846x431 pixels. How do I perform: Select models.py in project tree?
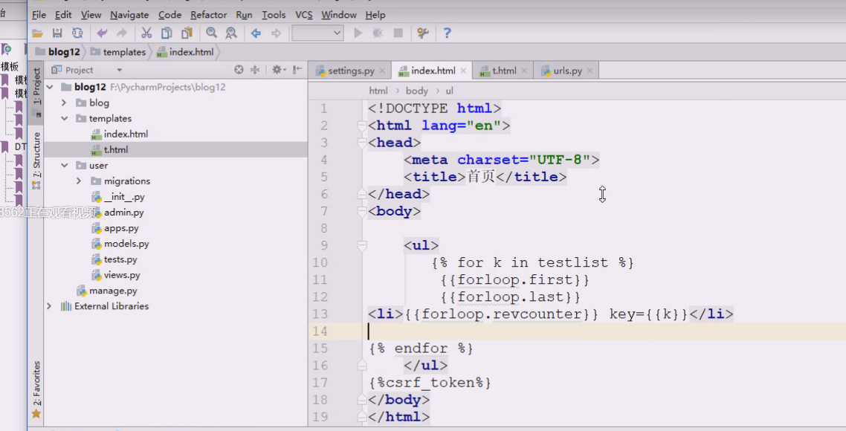126,243
